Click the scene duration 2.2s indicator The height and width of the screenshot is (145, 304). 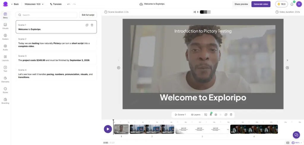(x=116, y=12)
